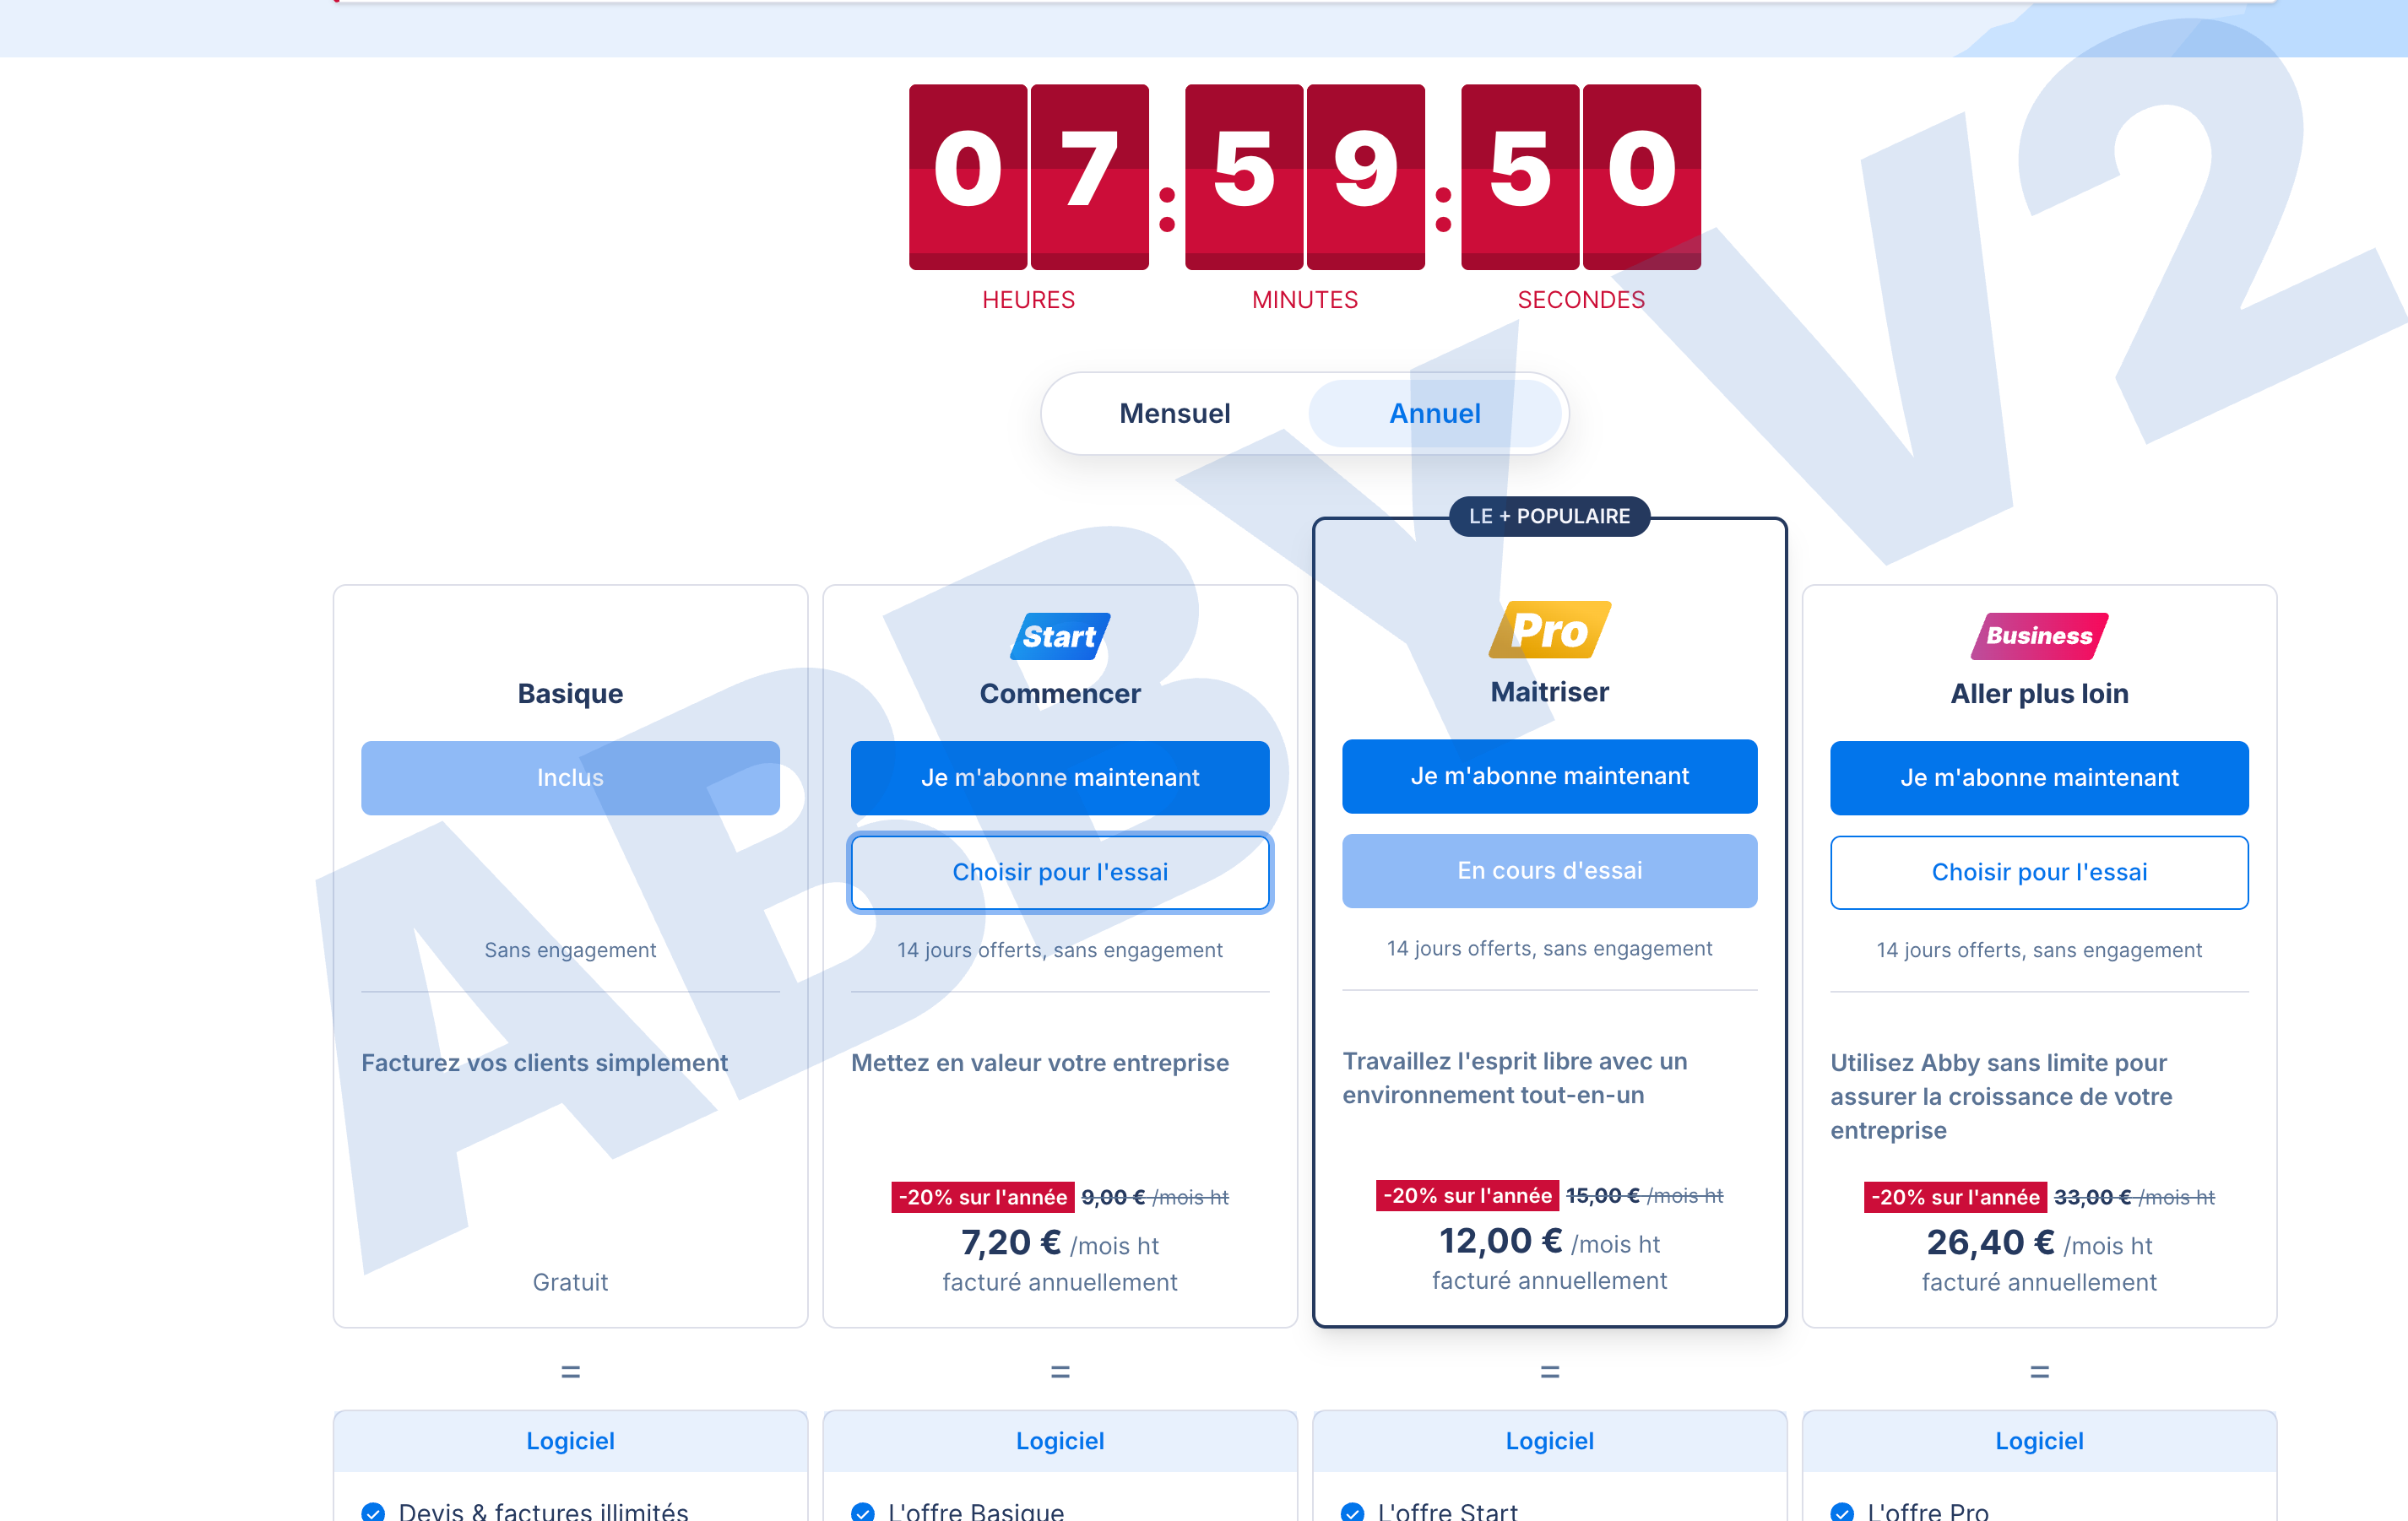The height and width of the screenshot is (1521, 2408).
Task: Click the countdown timer seconds display
Action: [1580, 177]
